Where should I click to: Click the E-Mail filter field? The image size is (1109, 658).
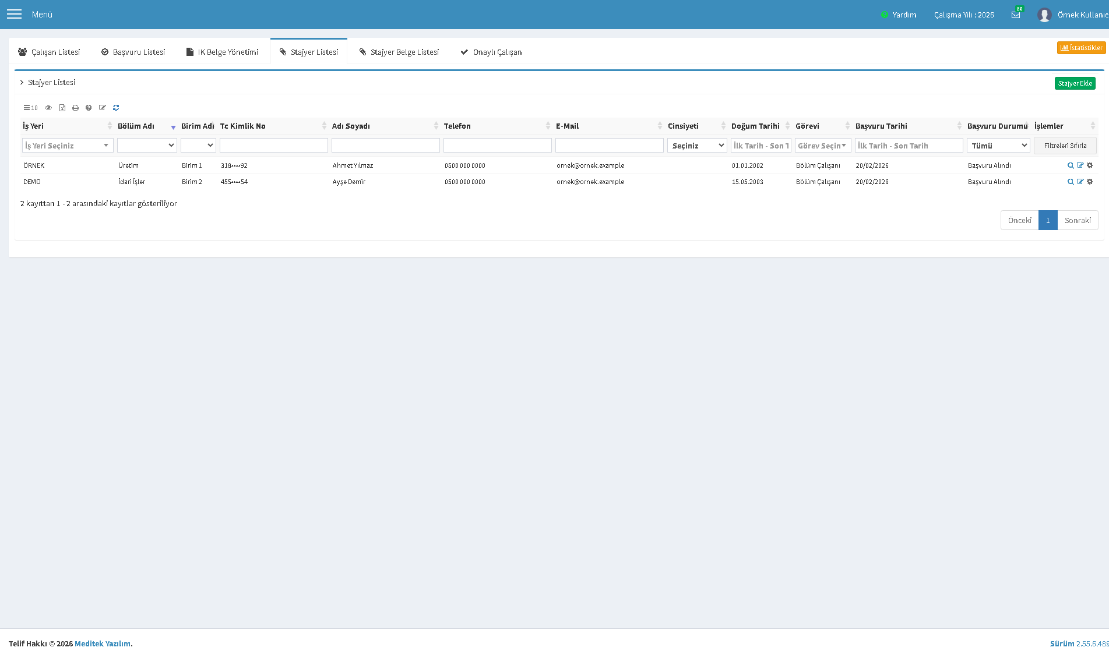pos(609,146)
